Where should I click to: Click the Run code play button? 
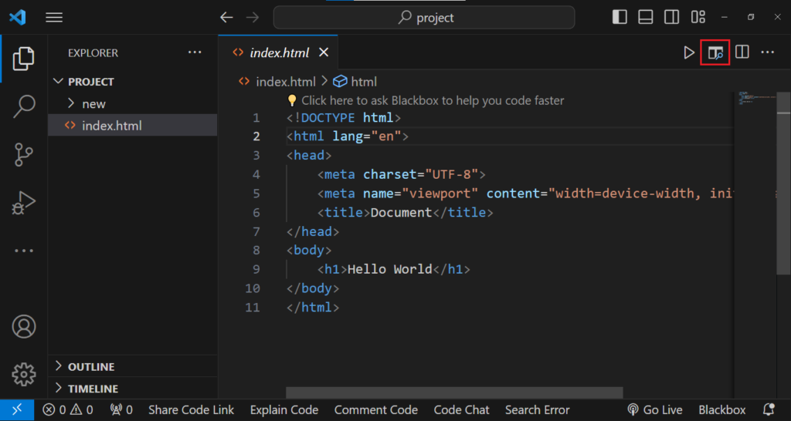click(x=689, y=52)
